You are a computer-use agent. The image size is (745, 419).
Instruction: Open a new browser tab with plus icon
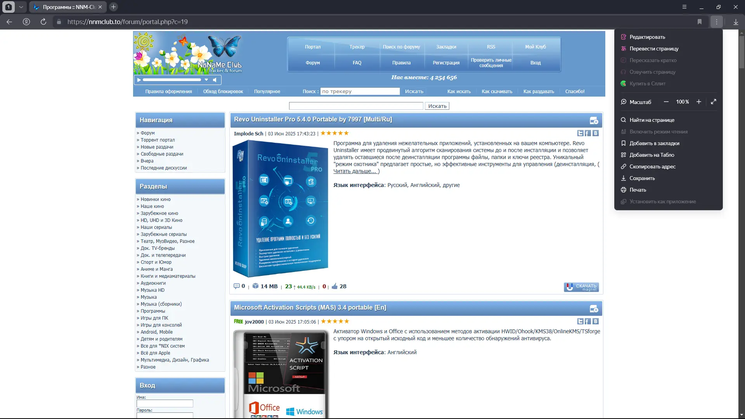click(x=113, y=7)
